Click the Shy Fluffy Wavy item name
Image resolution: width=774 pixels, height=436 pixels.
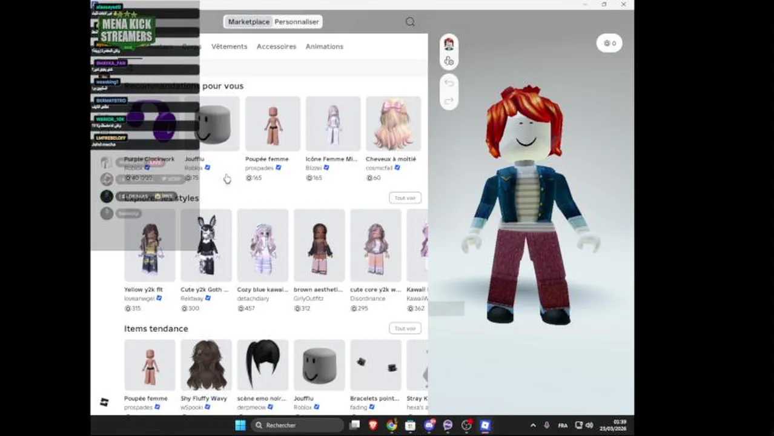(x=203, y=398)
